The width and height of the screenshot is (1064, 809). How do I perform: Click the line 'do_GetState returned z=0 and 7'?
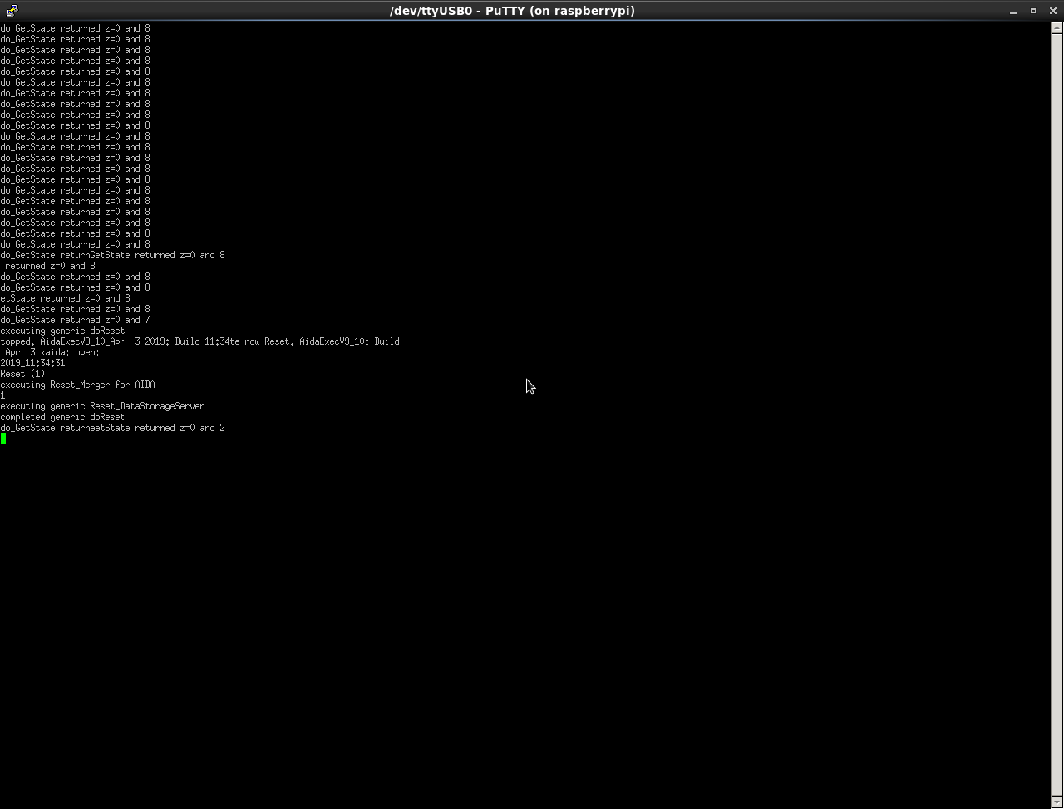(75, 320)
